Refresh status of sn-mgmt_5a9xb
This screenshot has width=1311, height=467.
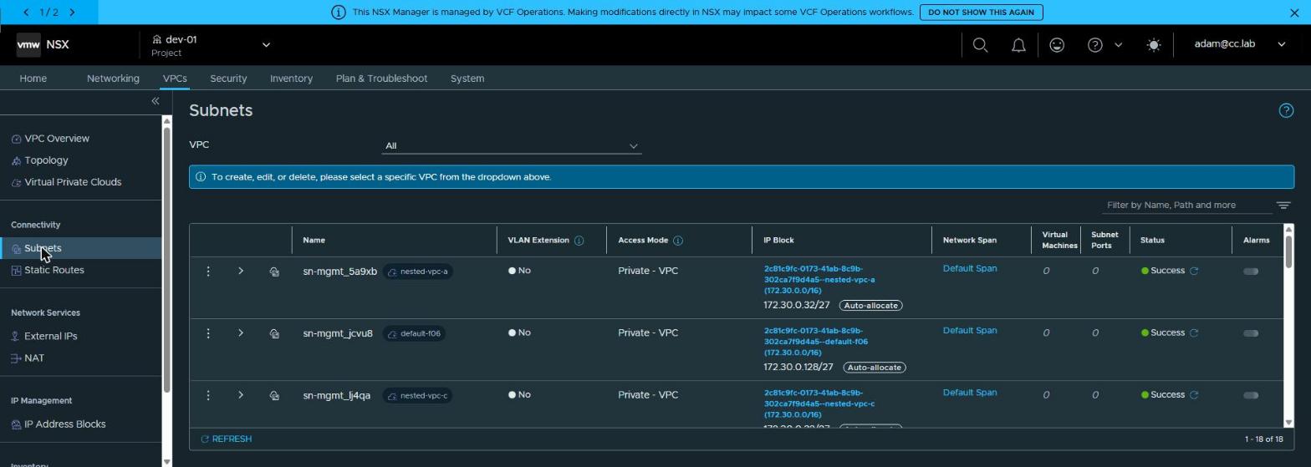point(1194,271)
